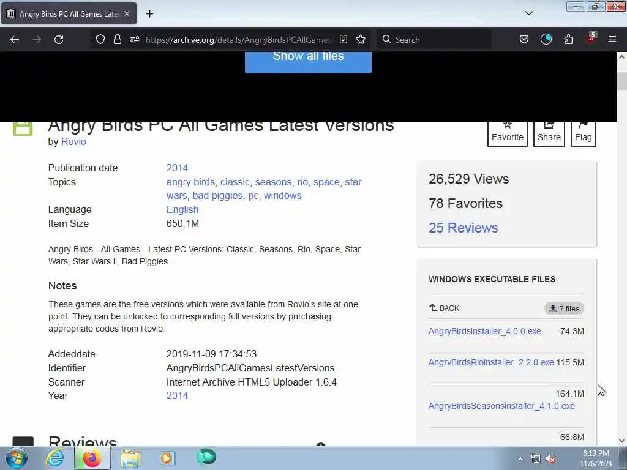
Task: Download all with the 7 files button
Action: [x=564, y=308]
